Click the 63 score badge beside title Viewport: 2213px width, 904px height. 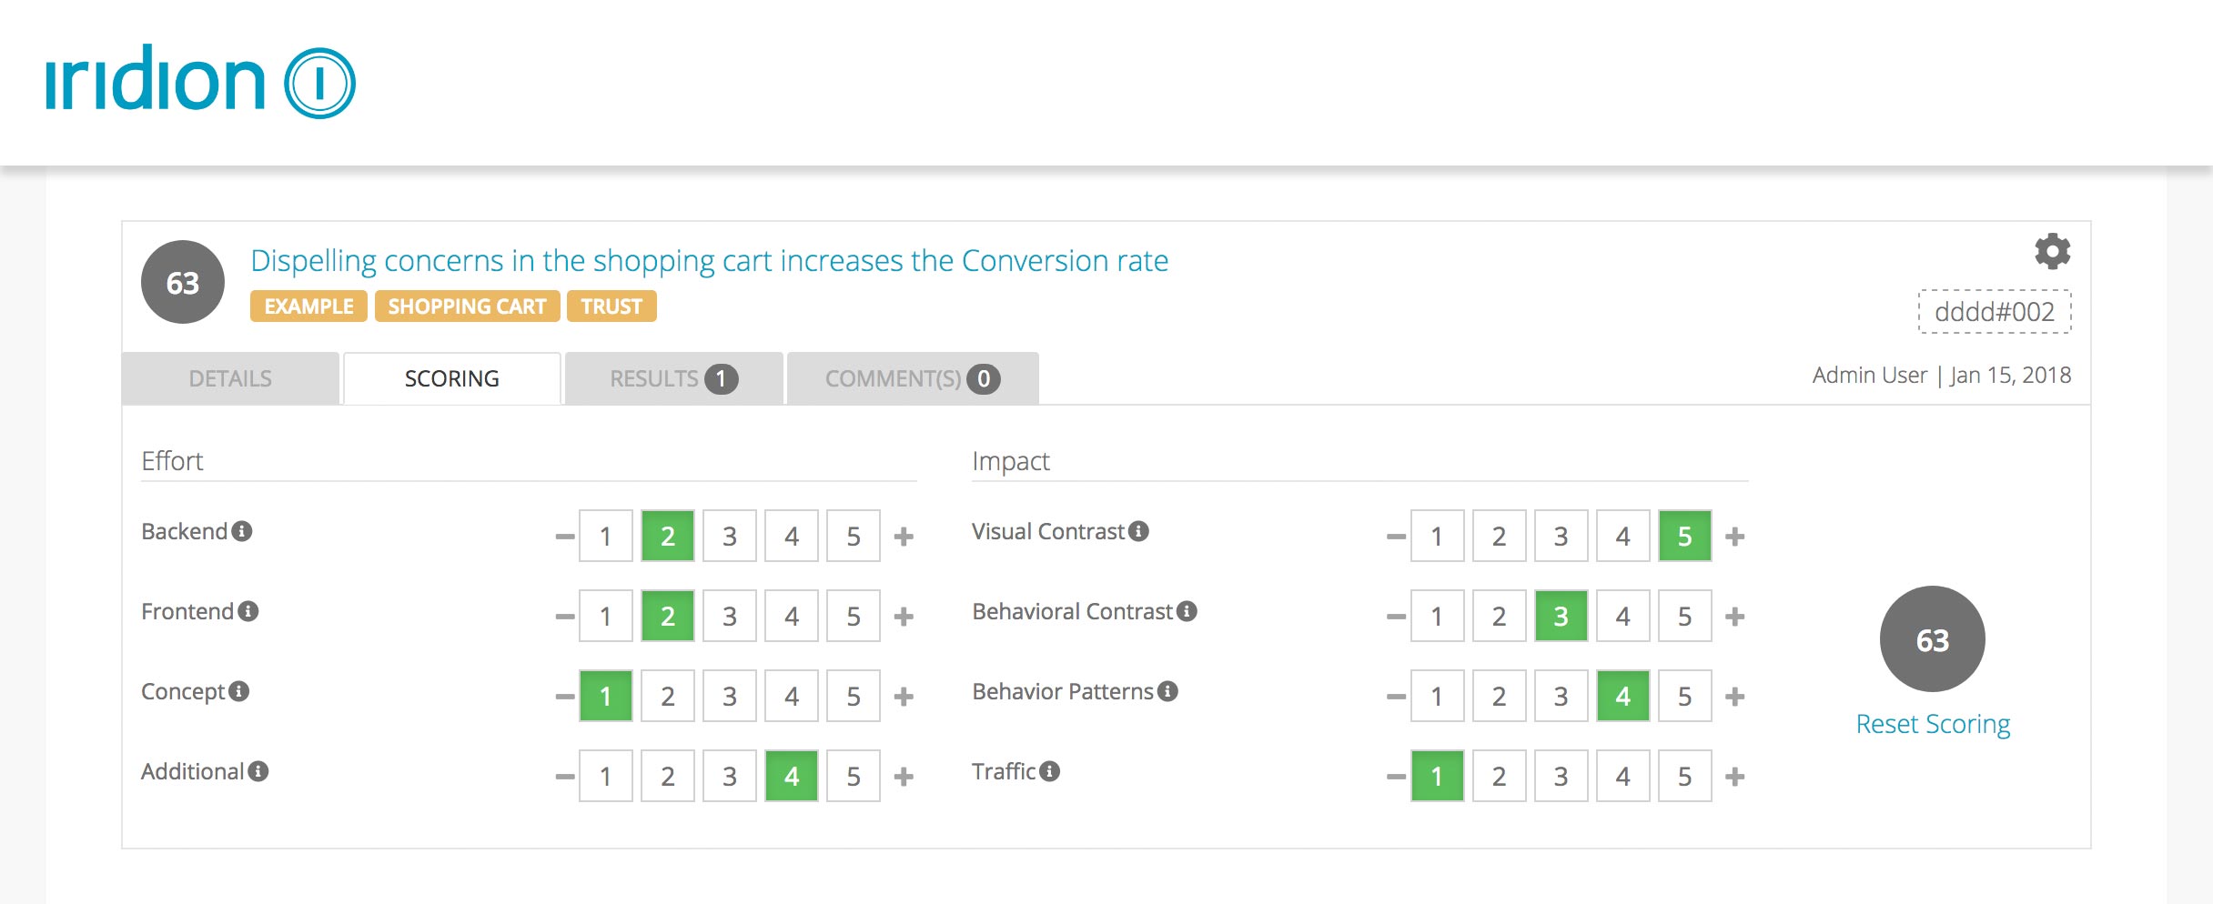pyautogui.click(x=183, y=283)
